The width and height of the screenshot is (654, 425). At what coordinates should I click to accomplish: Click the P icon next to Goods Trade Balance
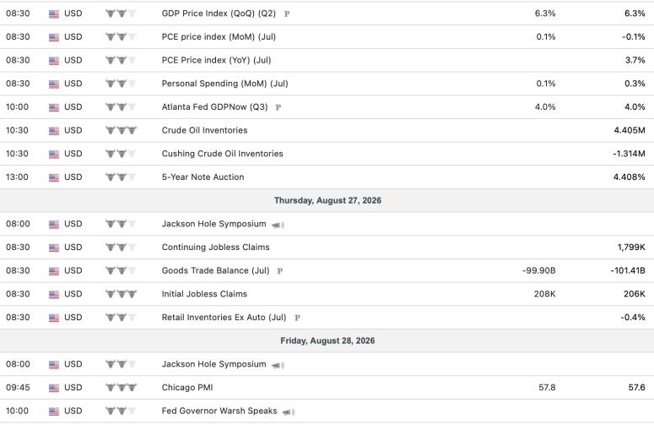point(280,271)
